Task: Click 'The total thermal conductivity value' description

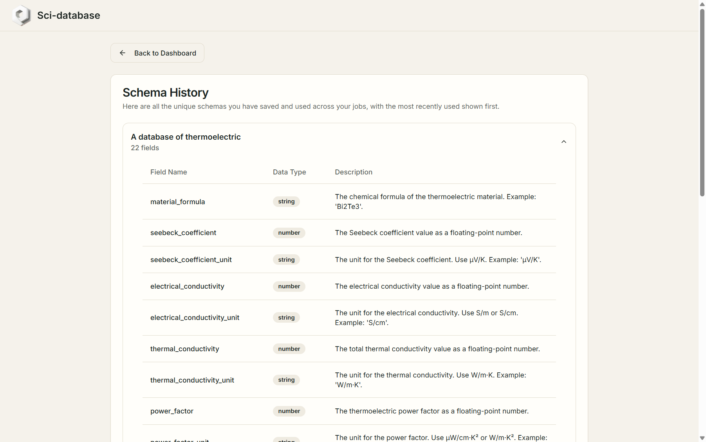Action: pyautogui.click(x=437, y=349)
